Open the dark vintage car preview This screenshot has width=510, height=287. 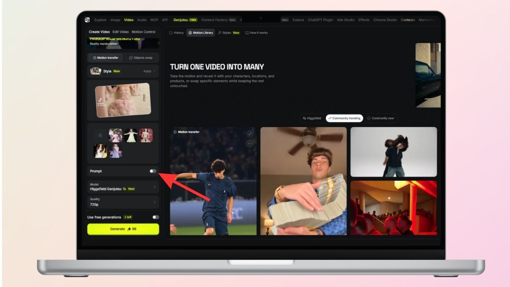428,75
